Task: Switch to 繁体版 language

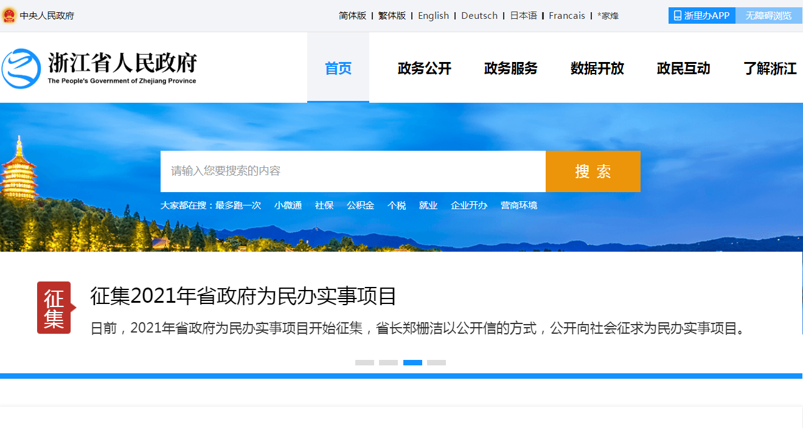Action: (x=392, y=16)
